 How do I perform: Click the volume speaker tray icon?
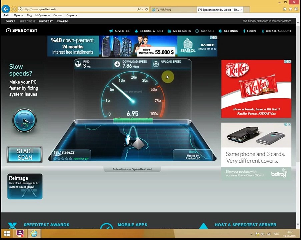click(263, 234)
